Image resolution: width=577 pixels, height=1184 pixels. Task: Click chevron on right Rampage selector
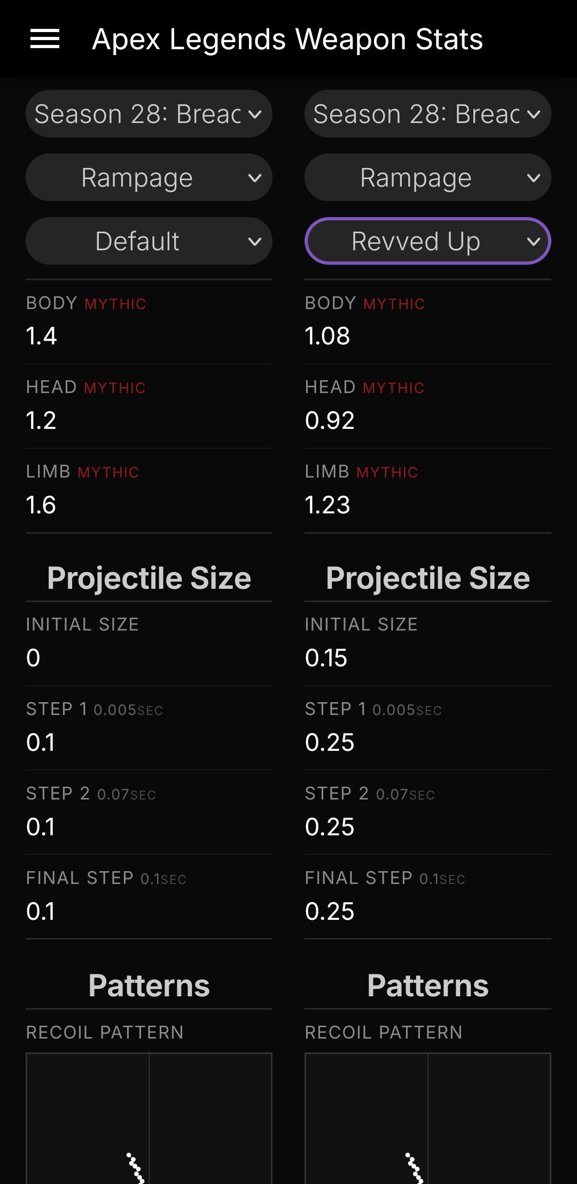coord(534,178)
